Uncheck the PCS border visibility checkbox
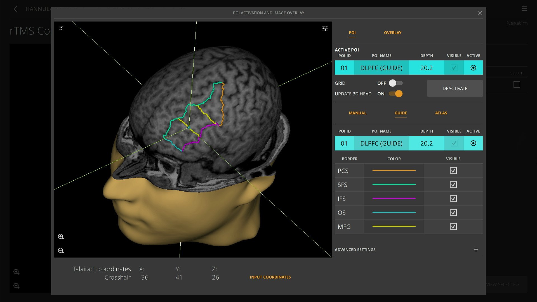 pyautogui.click(x=453, y=170)
